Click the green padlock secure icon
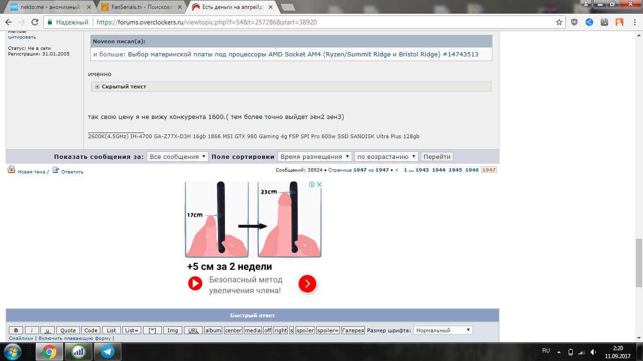Image resolution: width=643 pixels, height=361 pixels. pos(50,22)
